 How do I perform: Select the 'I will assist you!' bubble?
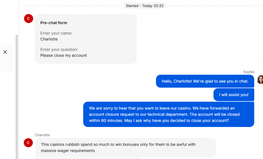(x=234, y=95)
